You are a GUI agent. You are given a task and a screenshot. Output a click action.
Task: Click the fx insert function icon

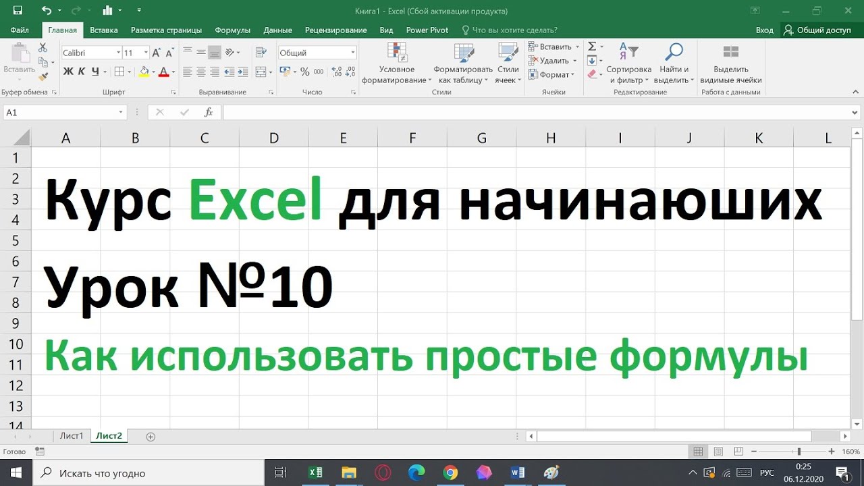209,113
